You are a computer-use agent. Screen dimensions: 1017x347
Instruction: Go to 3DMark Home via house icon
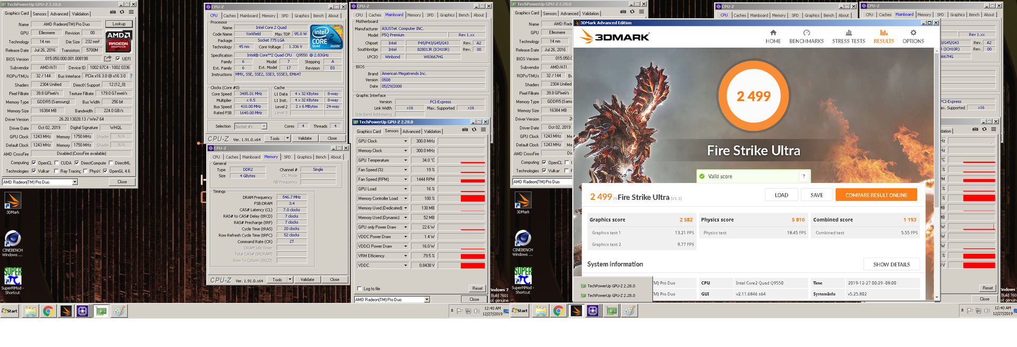[x=773, y=33]
